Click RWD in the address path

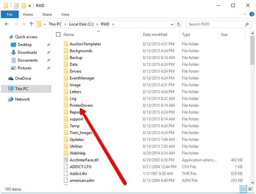click(105, 24)
